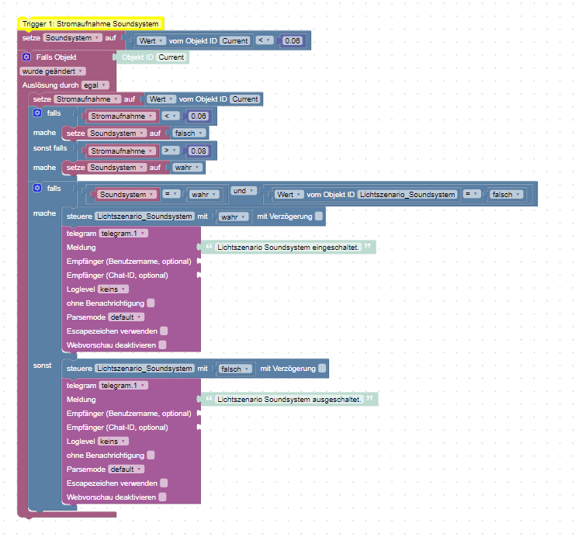Open the Soundsystem variable dropdown in setze auf wahr
The width and height of the screenshot is (582, 544).
click(x=117, y=168)
